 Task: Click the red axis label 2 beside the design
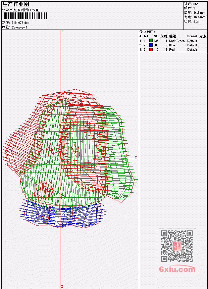coord(136,157)
